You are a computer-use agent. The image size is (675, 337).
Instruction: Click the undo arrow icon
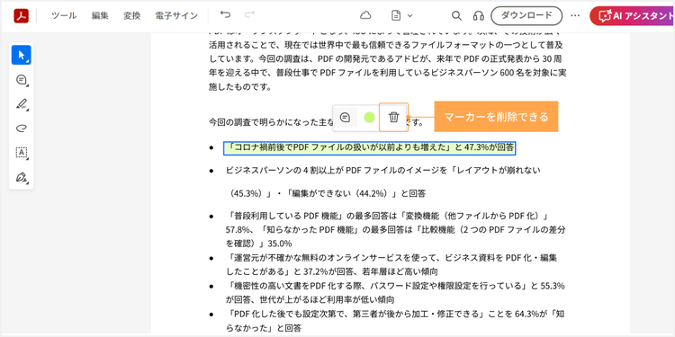tap(225, 15)
